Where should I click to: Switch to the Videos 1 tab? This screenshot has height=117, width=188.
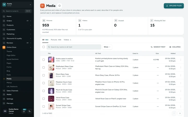(x=67, y=40)
